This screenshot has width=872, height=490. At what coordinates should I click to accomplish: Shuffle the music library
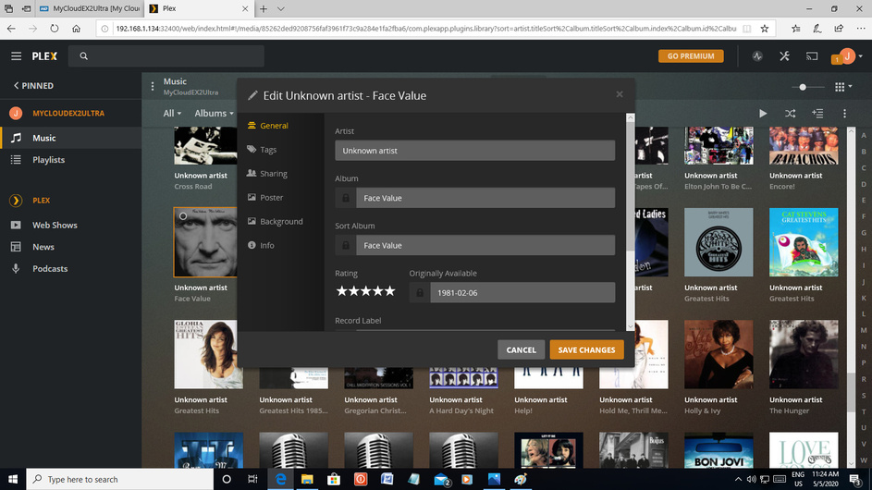click(x=791, y=114)
